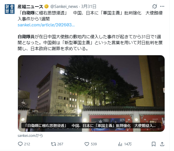Bookmark this post
Image resolution: width=174 pixels, height=151 pixels.
[x=154, y=144]
